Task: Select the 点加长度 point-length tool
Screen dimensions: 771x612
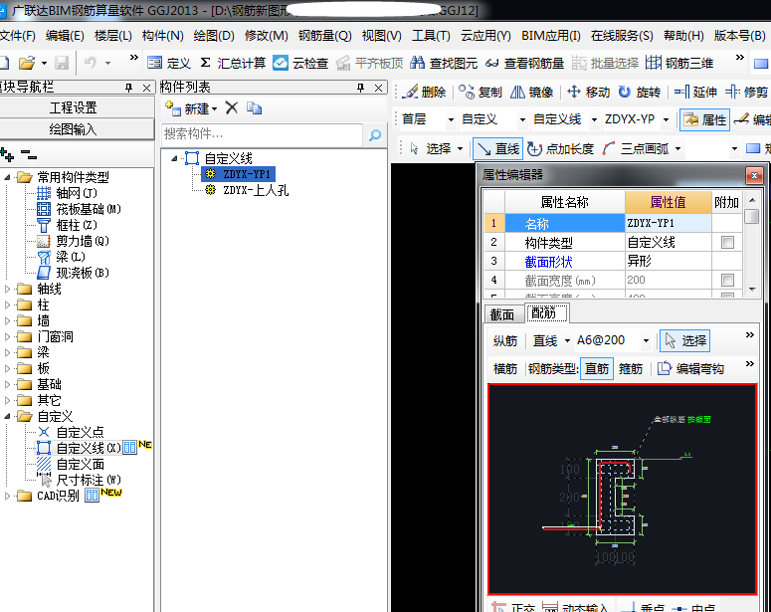Action: point(560,148)
